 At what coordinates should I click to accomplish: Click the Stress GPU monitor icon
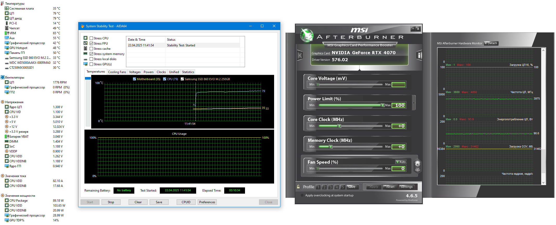[85, 64]
